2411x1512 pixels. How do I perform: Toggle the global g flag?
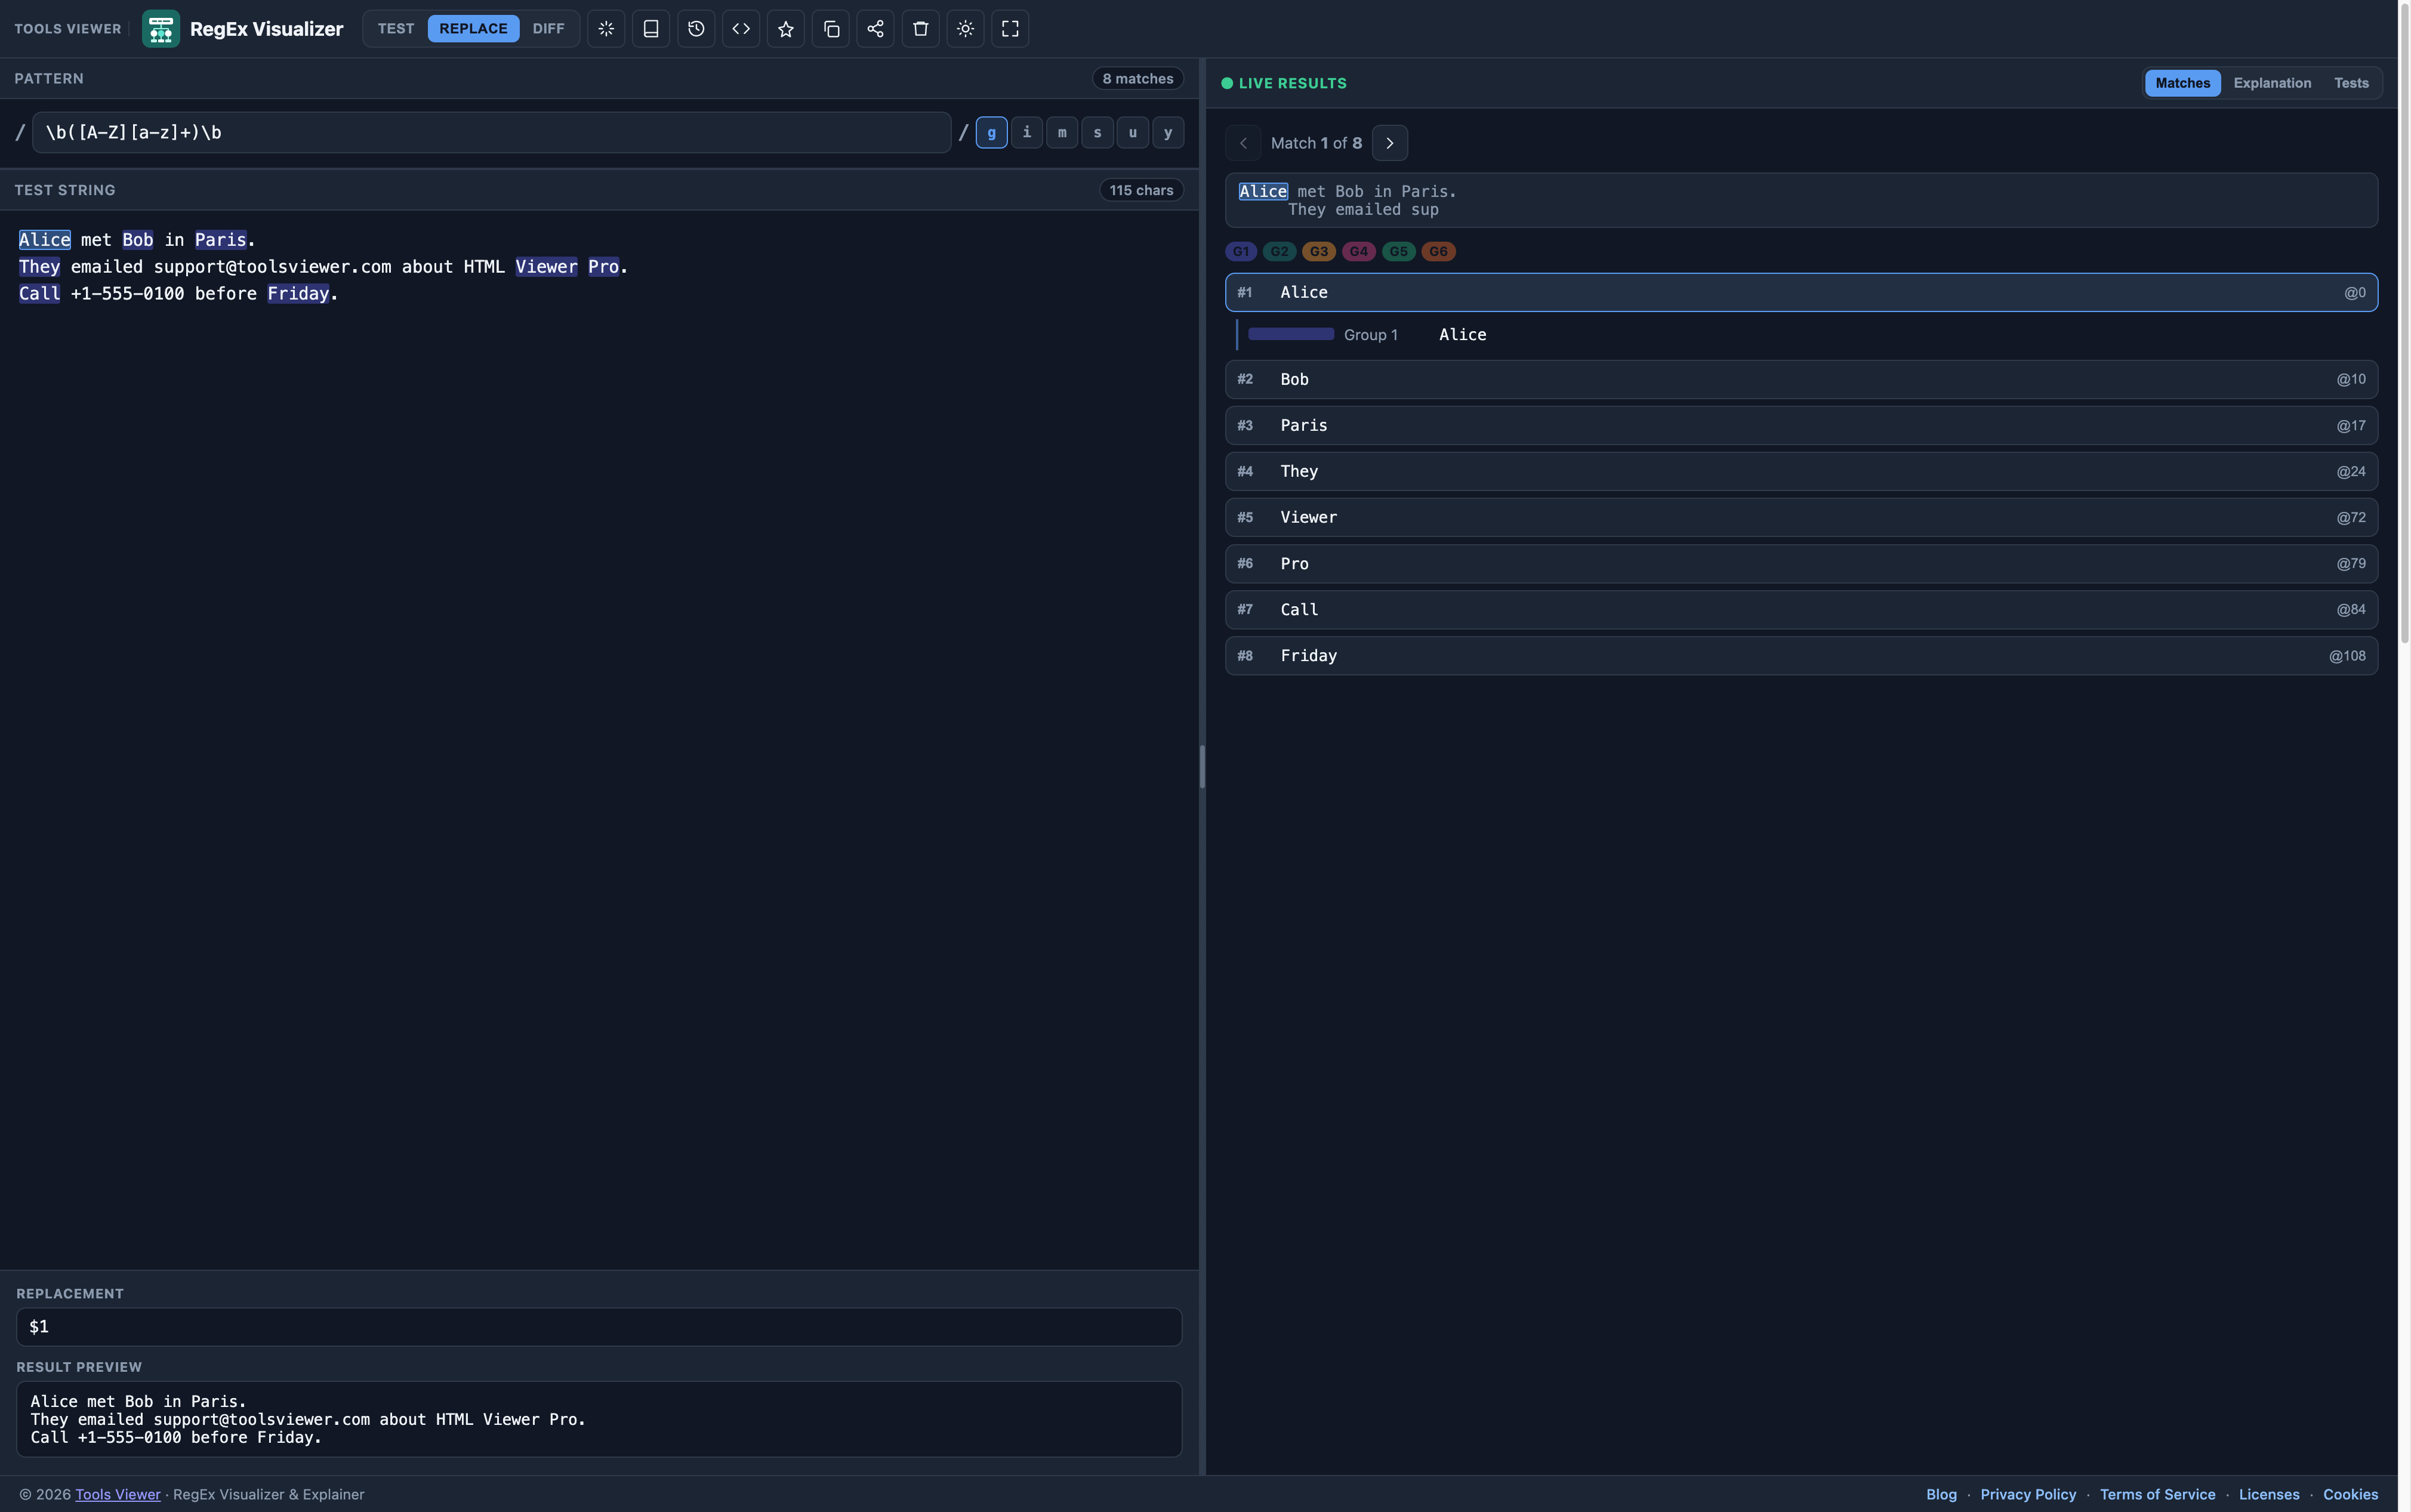(992, 133)
